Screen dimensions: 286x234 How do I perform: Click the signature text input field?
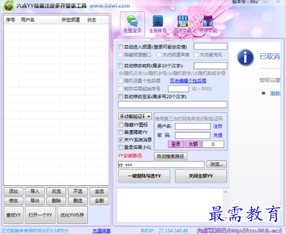[173, 105]
